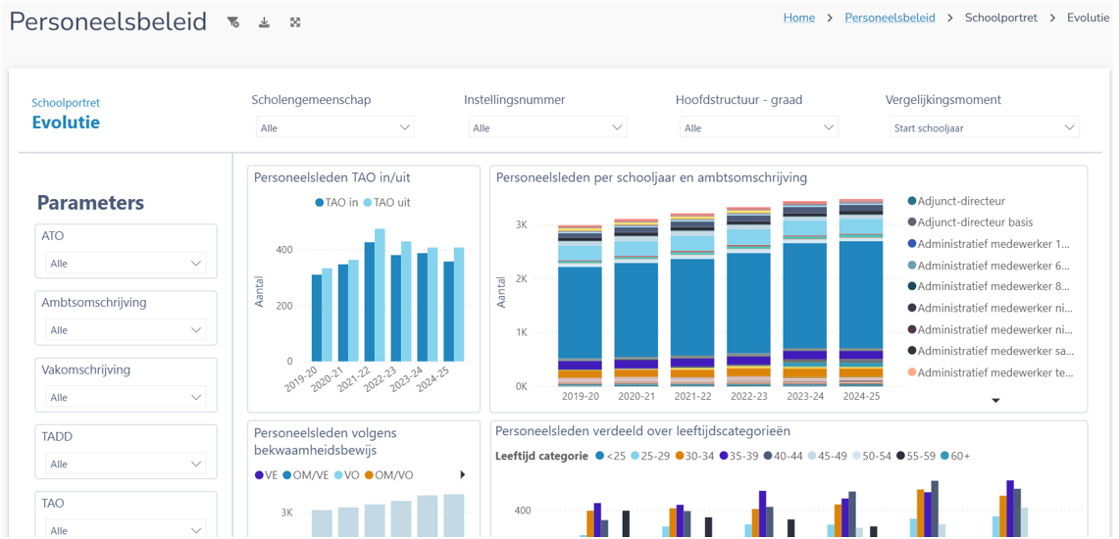Open the Ambtsomschrijving parameter dropdown

point(126,330)
